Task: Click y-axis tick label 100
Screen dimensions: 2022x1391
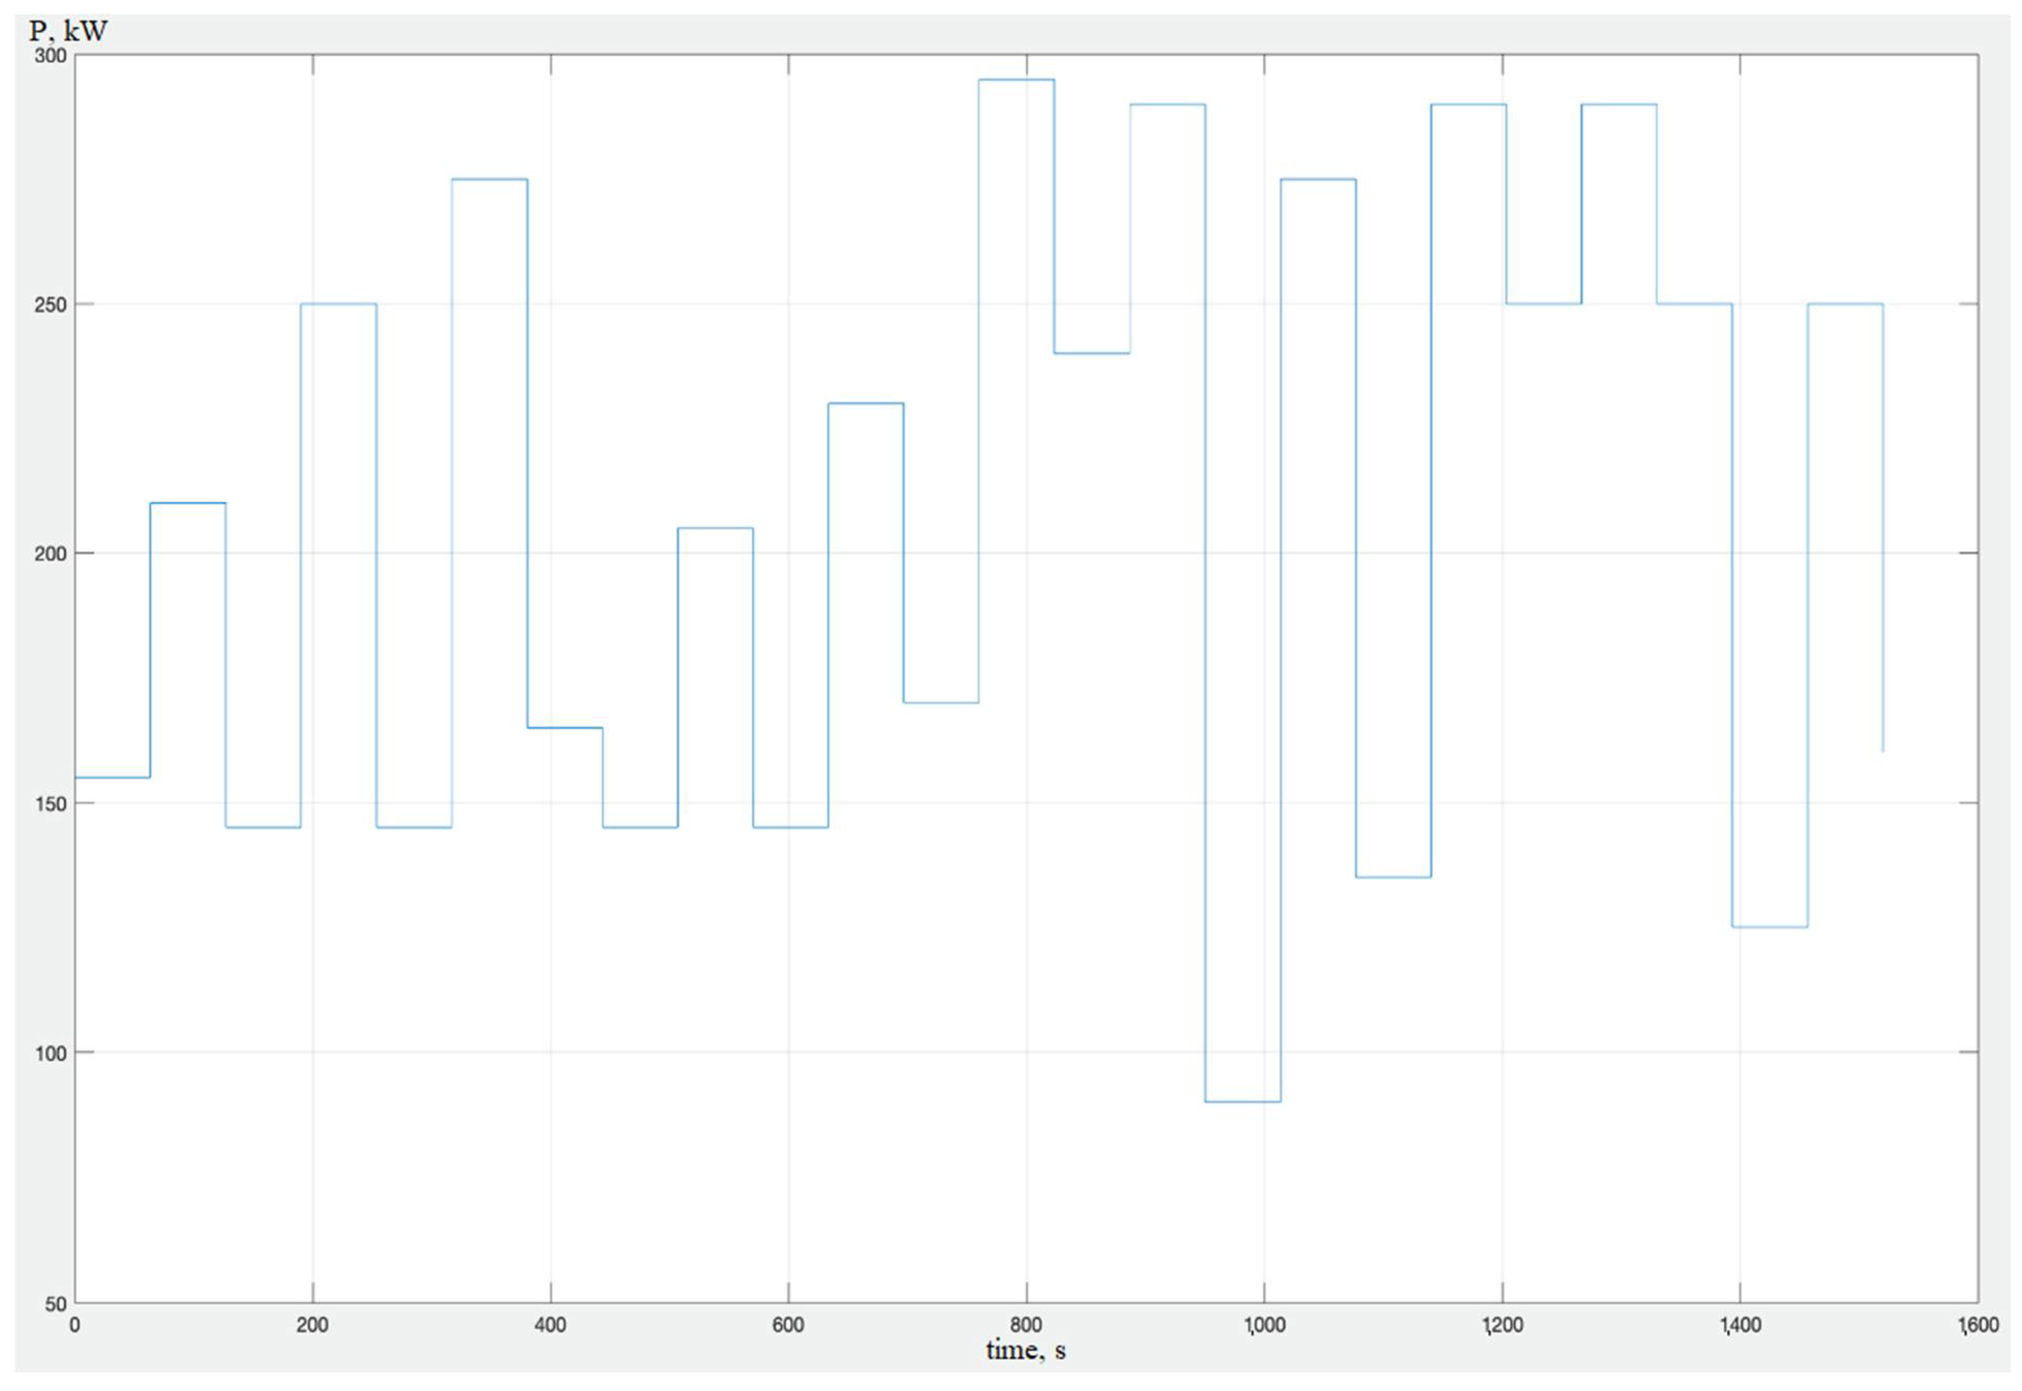Action: [51, 1053]
